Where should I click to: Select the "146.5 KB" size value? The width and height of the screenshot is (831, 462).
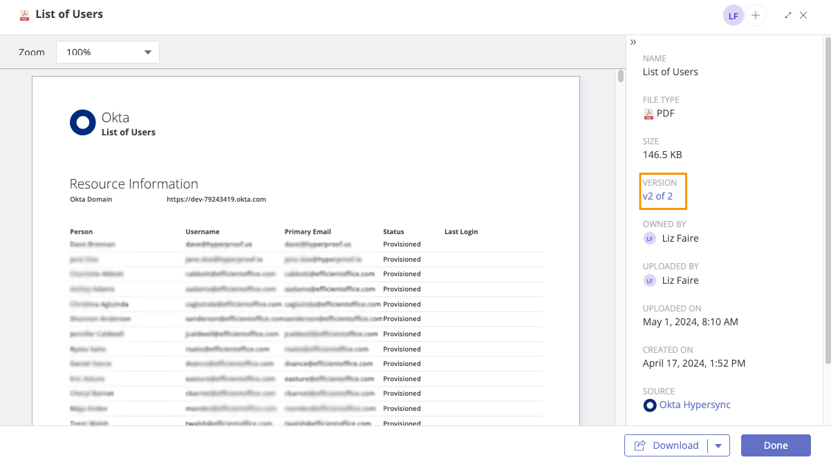tap(662, 155)
